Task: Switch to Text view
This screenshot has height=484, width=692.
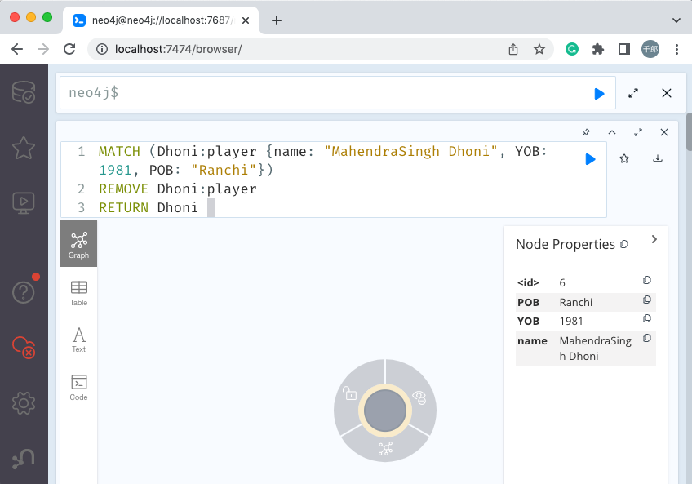Action: point(78,340)
